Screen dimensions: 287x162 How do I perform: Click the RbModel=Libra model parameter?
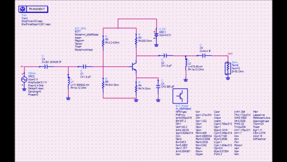coord(261,118)
